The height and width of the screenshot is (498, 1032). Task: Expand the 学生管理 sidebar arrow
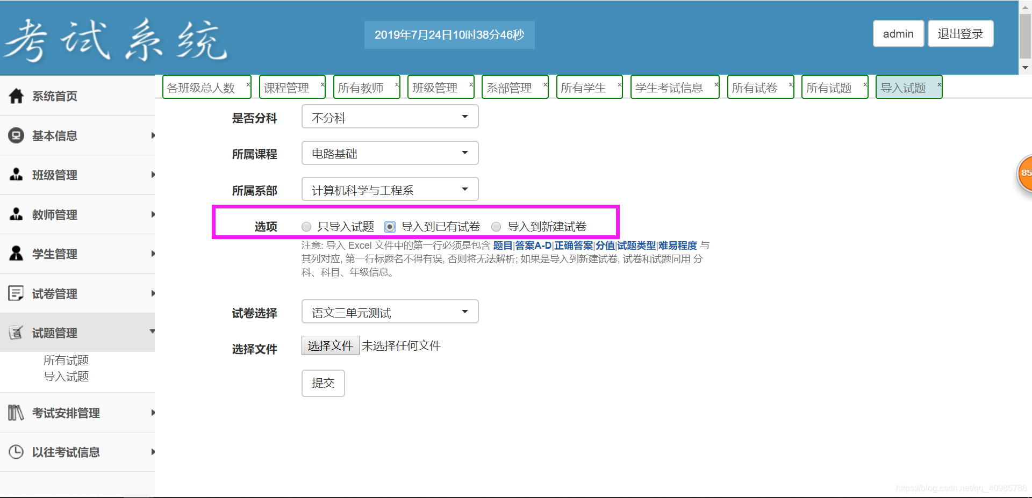(153, 254)
